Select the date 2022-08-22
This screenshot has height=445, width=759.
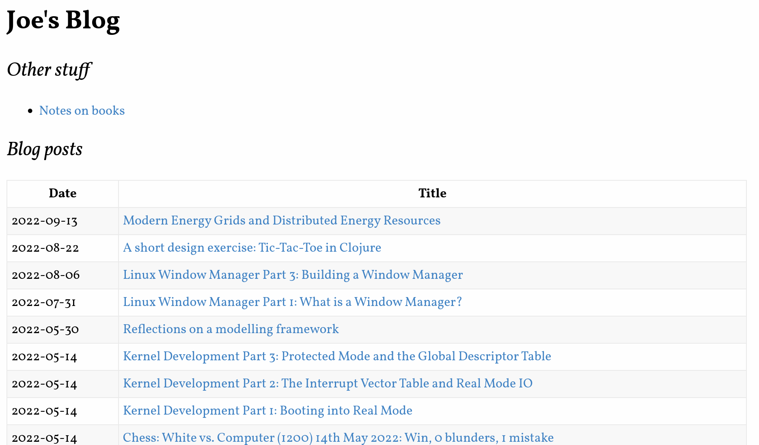tap(45, 248)
